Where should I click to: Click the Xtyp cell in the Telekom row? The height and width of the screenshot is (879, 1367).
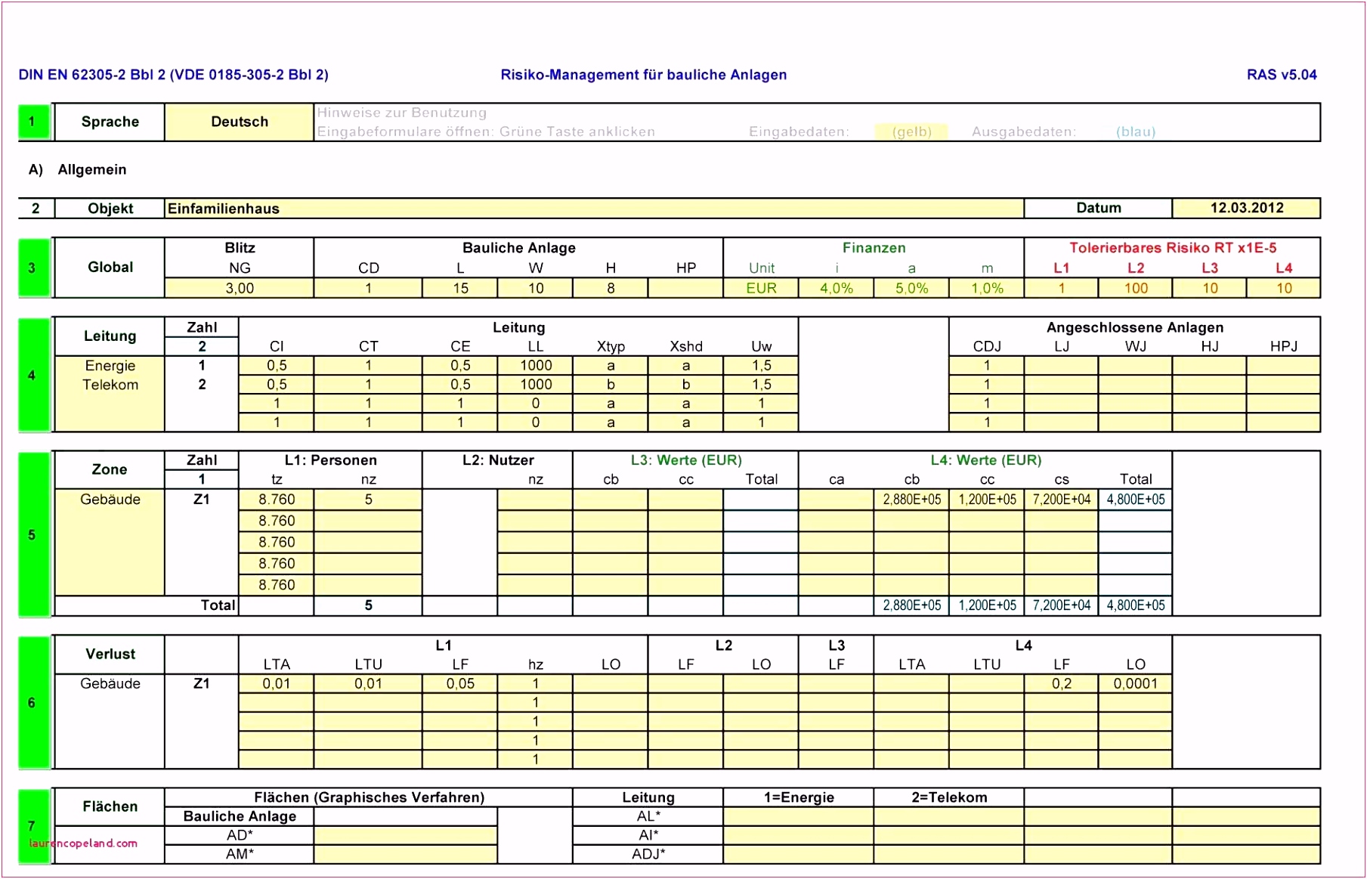tap(611, 385)
